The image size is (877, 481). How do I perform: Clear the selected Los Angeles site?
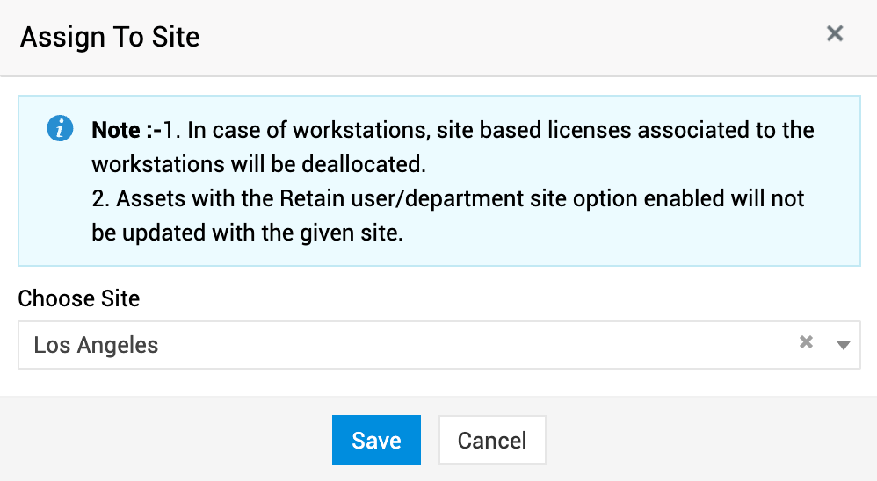[806, 343]
